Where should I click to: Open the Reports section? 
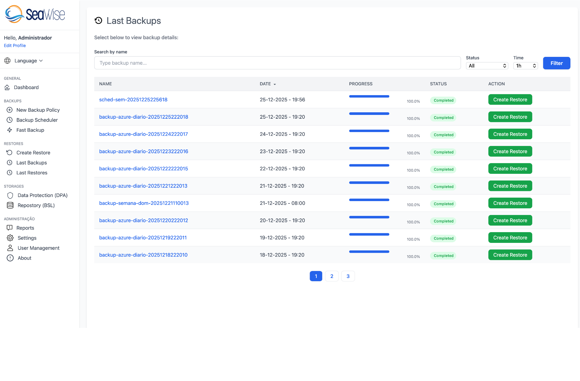(25, 228)
